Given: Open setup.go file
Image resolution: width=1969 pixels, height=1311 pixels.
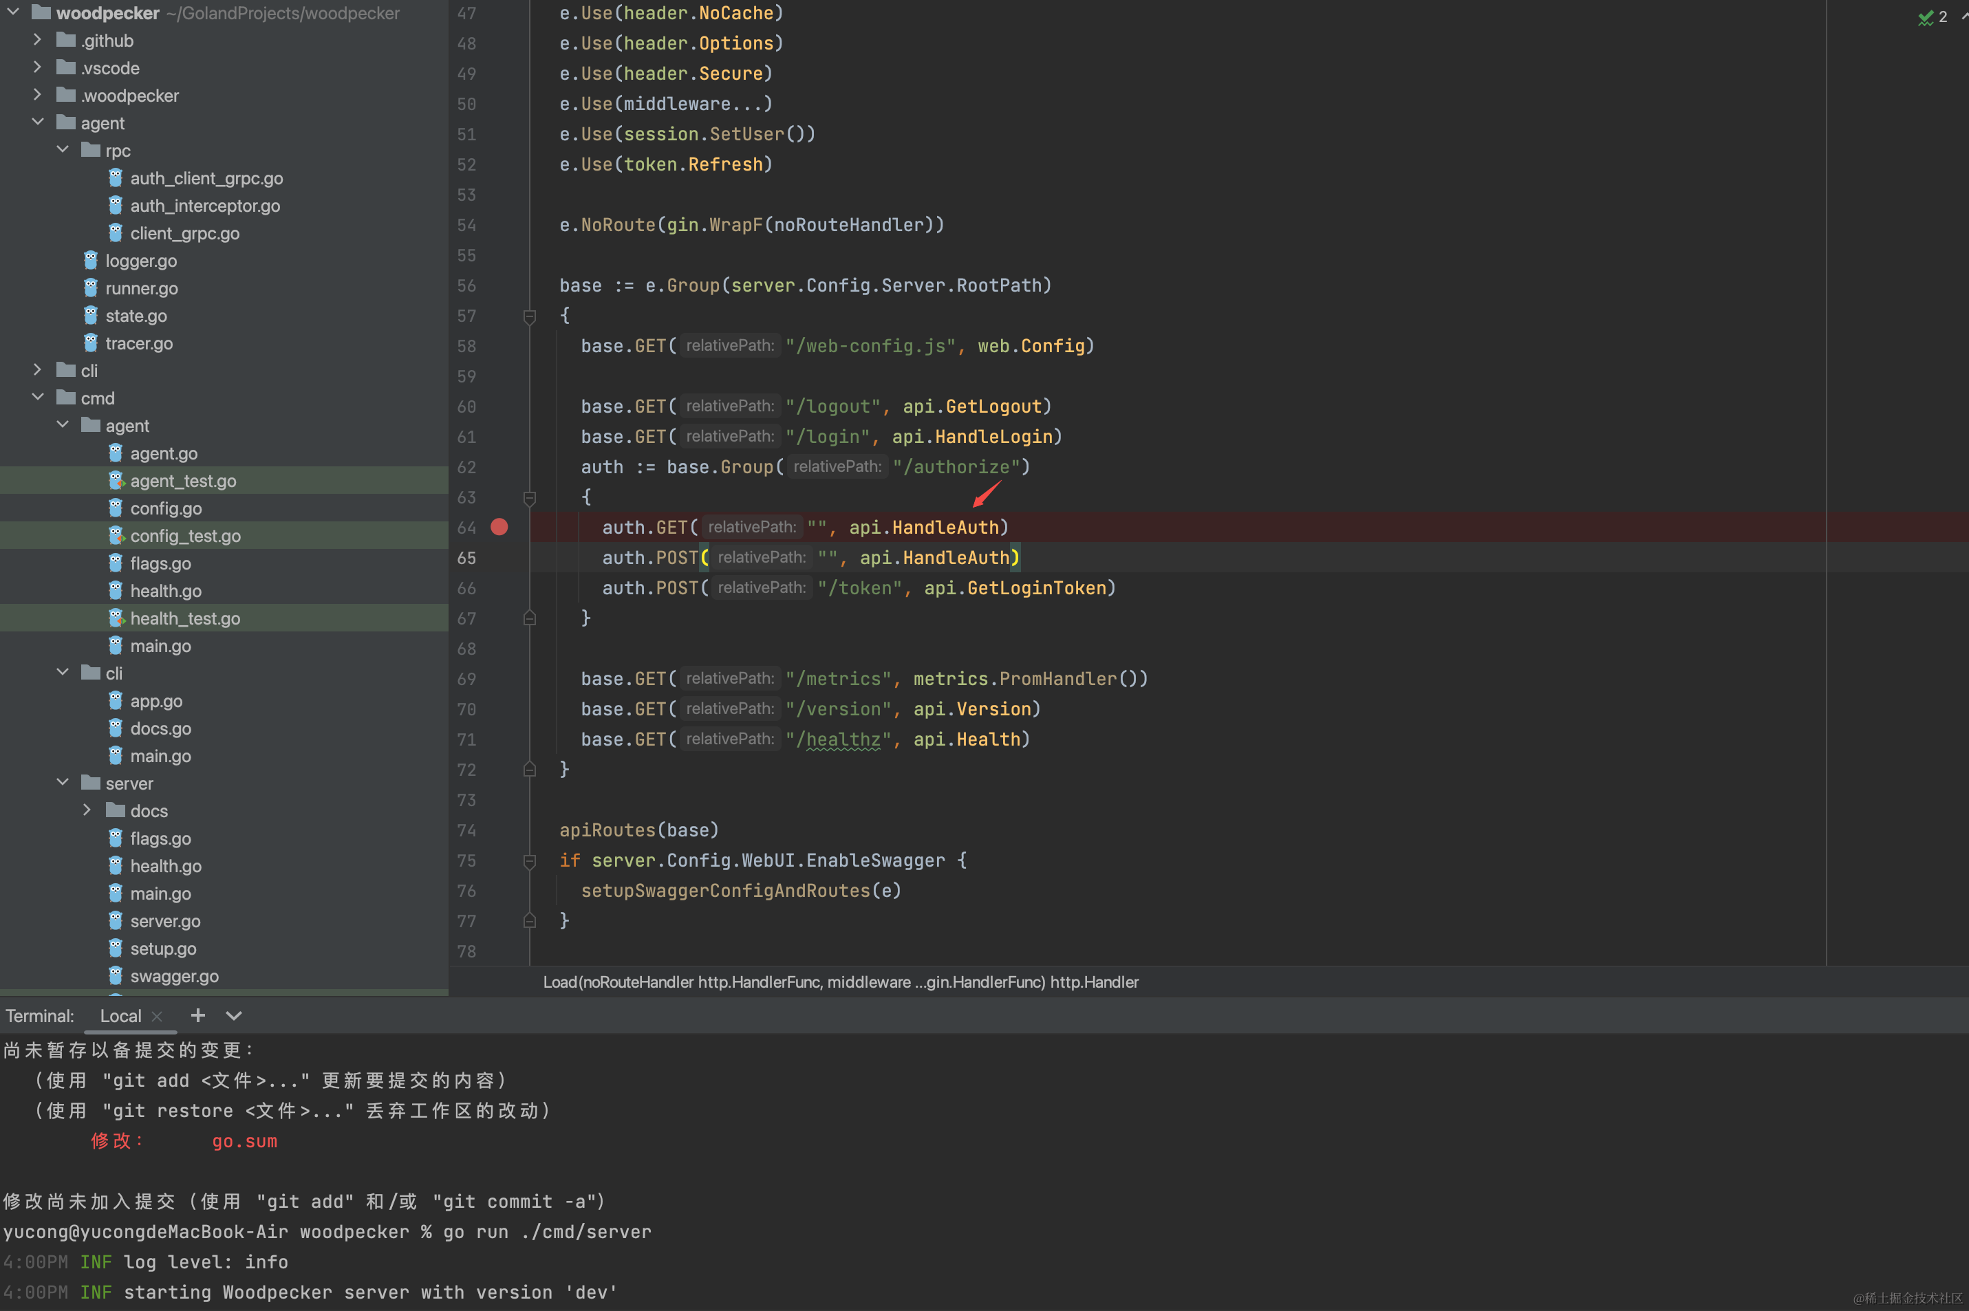Looking at the screenshot, I should click(163, 948).
